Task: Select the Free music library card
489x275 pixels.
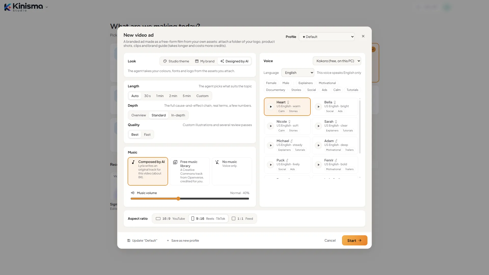Action: coord(190,171)
